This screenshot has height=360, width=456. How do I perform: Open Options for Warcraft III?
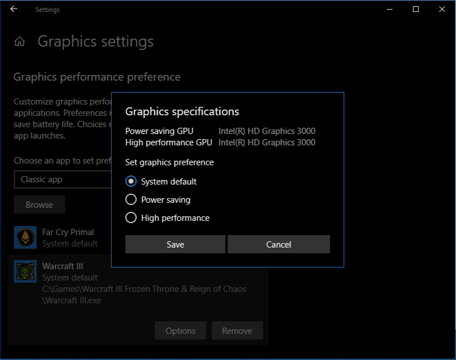pos(180,330)
